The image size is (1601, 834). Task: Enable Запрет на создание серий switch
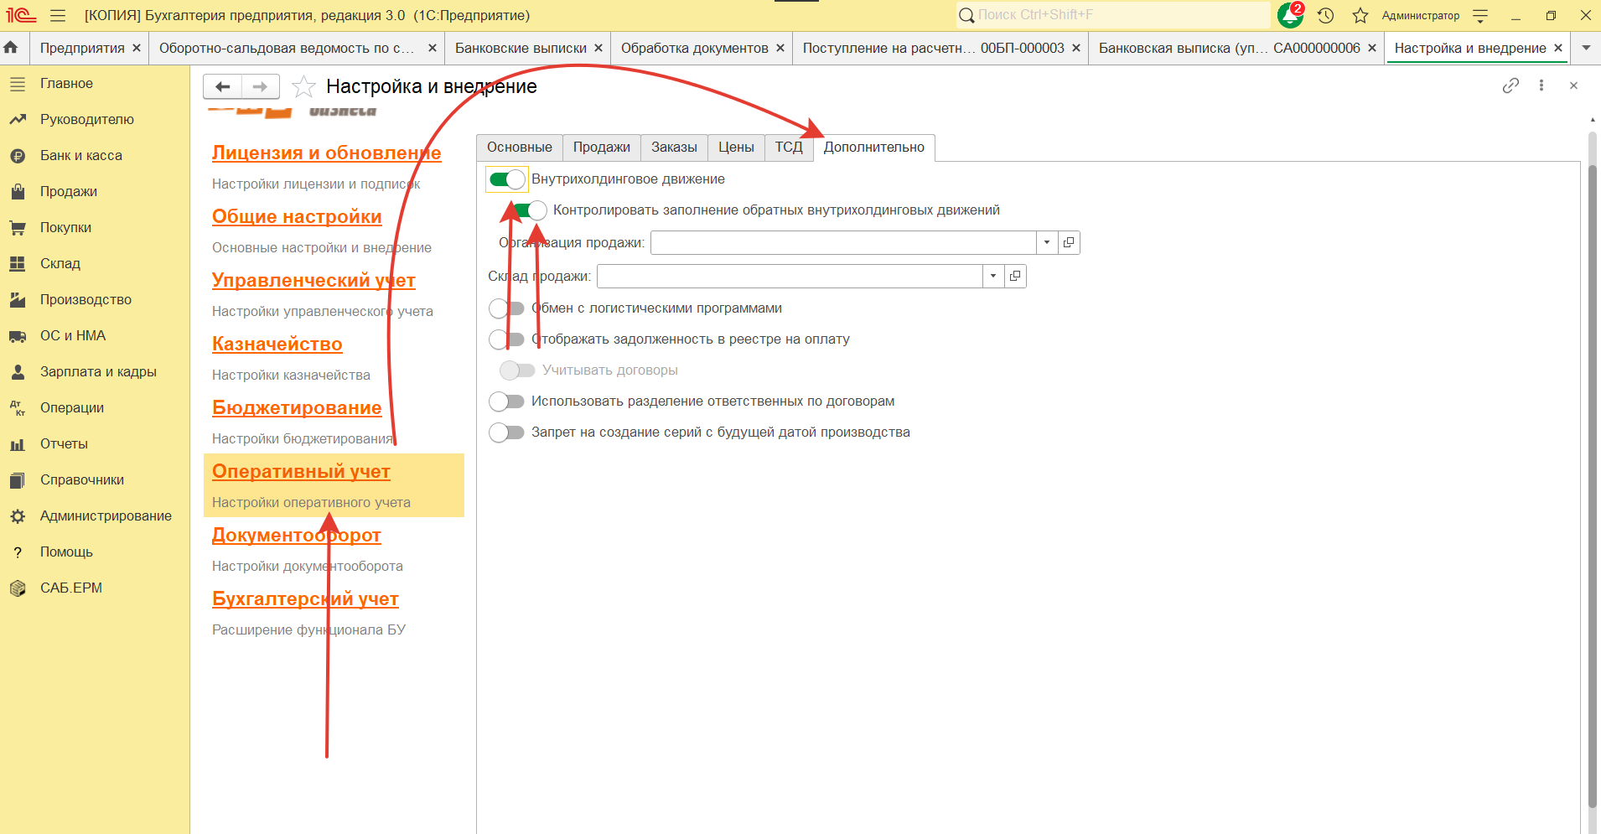507,433
